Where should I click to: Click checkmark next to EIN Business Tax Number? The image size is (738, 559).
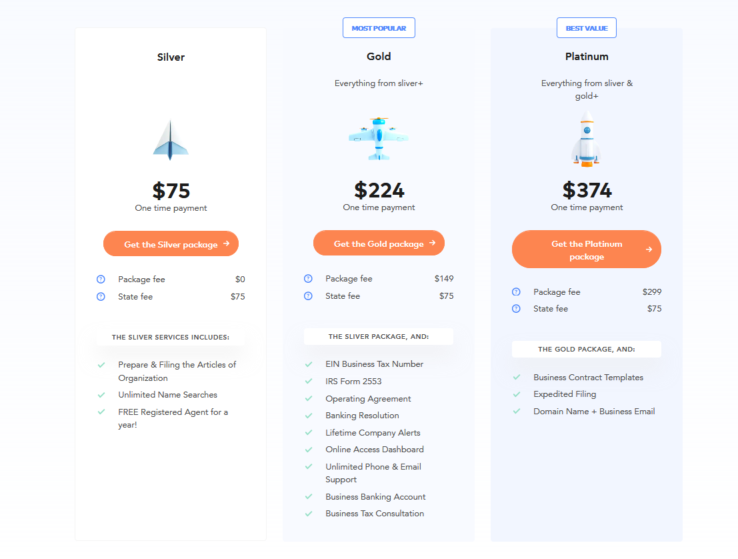[x=309, y=364]
